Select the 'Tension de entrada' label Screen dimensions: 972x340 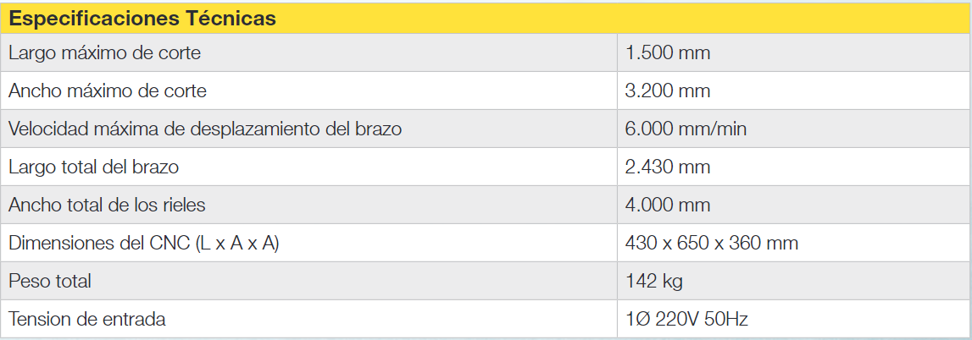[86, 320]
